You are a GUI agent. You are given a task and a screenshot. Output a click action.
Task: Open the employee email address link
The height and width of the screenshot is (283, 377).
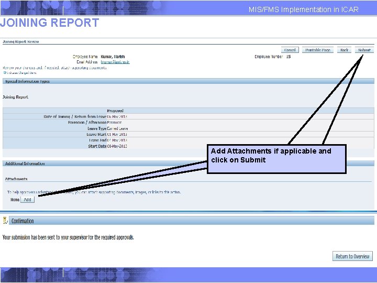coord(115,62)
